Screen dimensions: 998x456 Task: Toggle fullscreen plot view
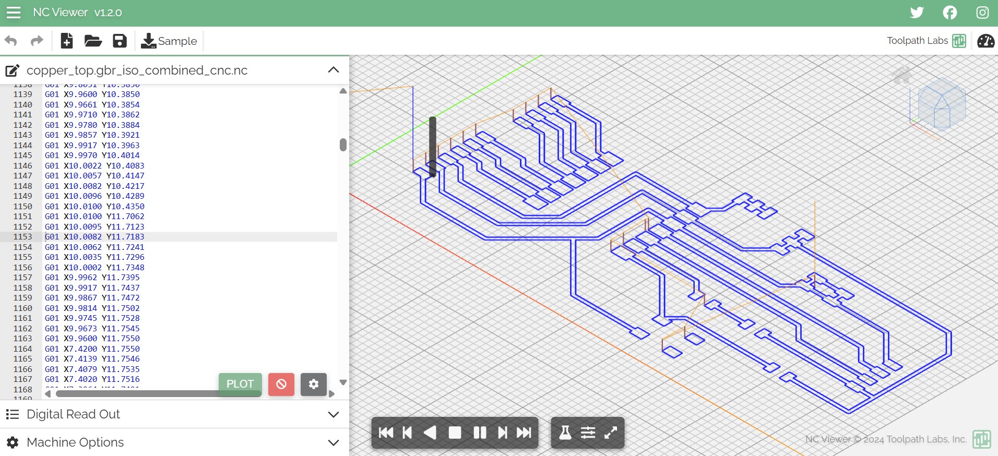611,433
